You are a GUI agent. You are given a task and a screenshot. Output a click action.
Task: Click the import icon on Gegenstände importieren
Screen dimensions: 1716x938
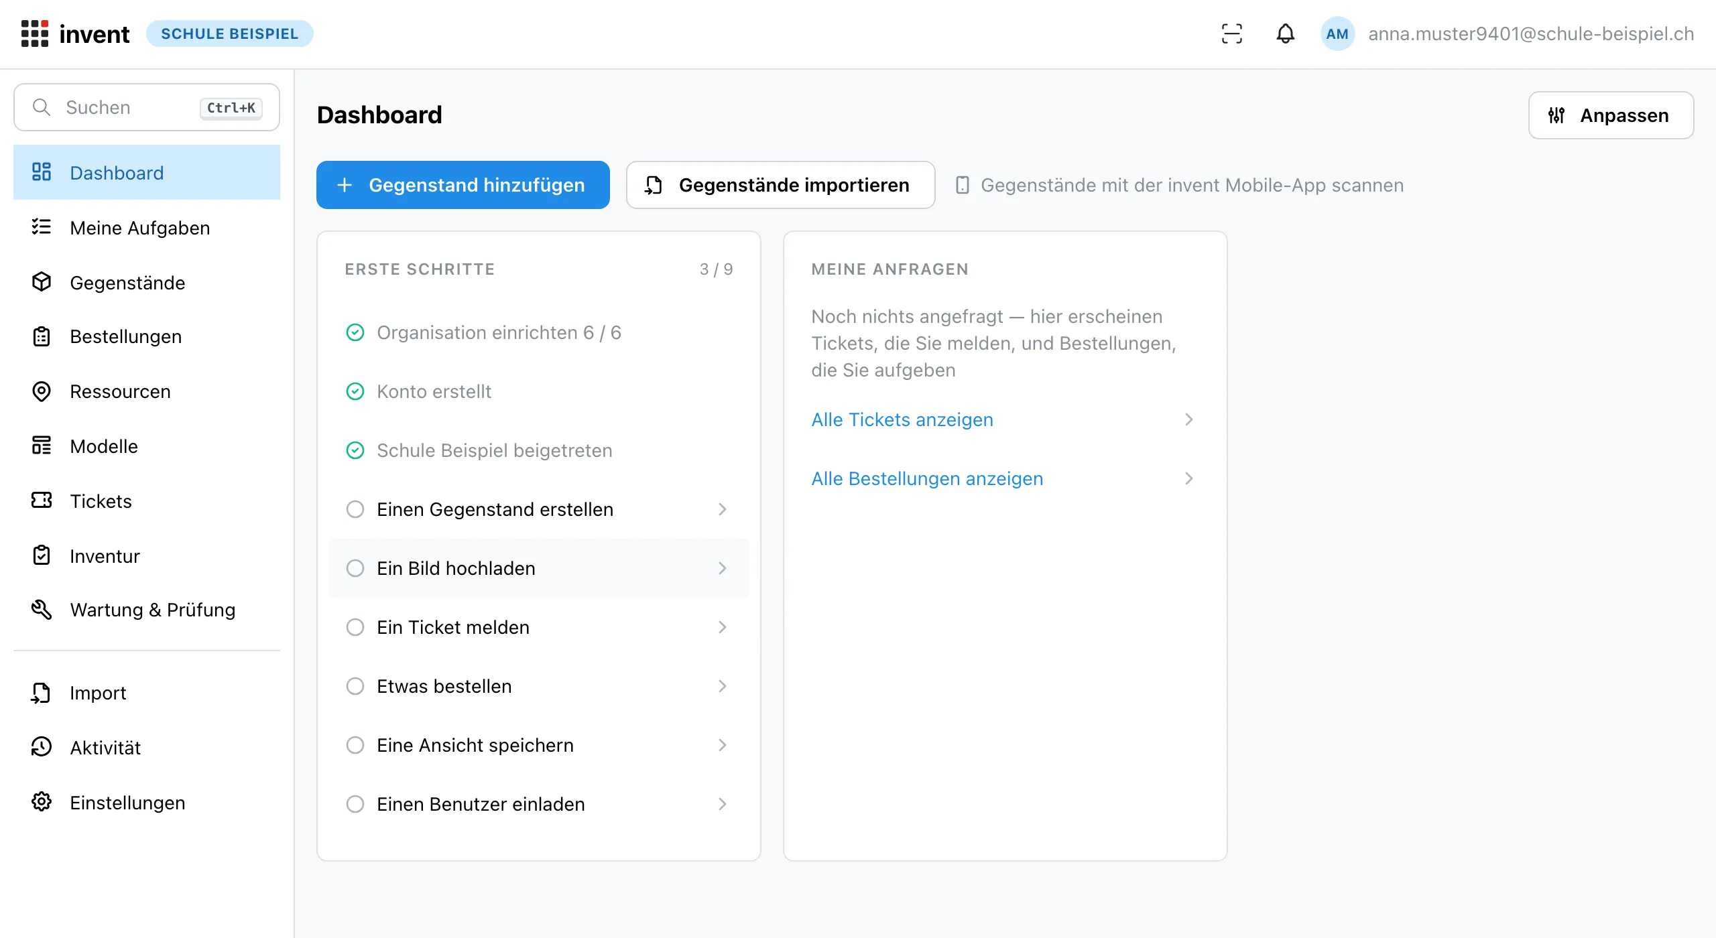[x=654, y=185]
